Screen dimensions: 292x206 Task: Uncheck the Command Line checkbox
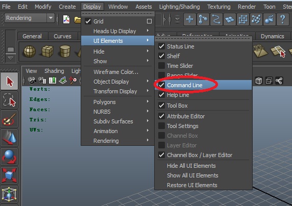coord(161,85)
